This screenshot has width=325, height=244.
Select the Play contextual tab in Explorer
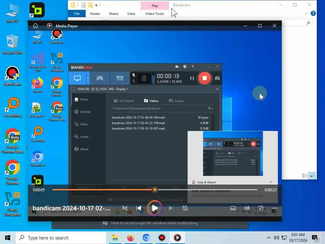pos(155,6)
